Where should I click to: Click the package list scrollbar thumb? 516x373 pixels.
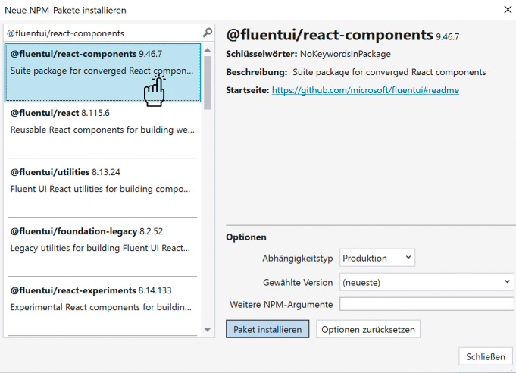click(207, 83)
